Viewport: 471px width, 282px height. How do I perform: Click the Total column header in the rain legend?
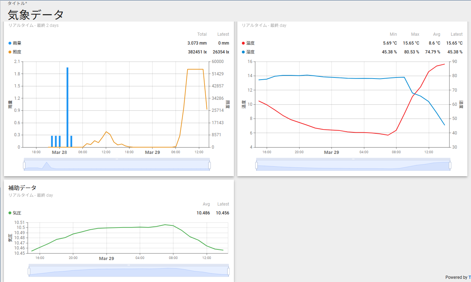click(x=202, y=34)
